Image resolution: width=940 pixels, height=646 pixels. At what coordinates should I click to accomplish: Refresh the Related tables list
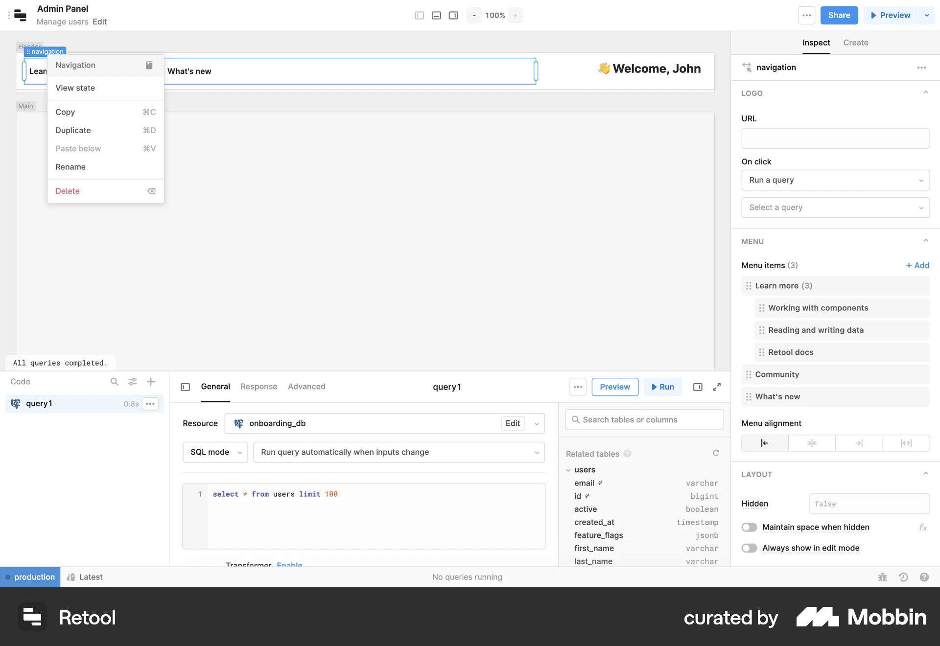click(716, 453)
